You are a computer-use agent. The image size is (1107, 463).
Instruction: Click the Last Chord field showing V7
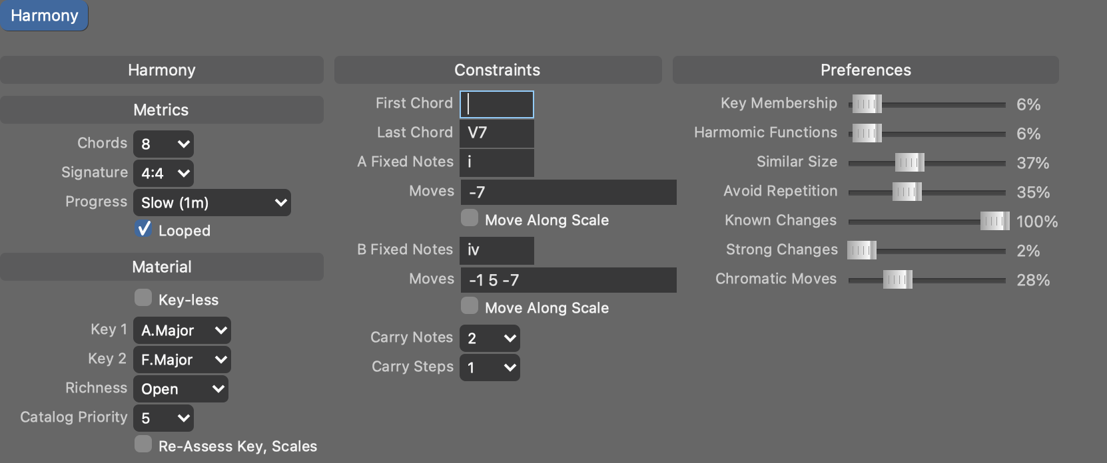point(497,133)
